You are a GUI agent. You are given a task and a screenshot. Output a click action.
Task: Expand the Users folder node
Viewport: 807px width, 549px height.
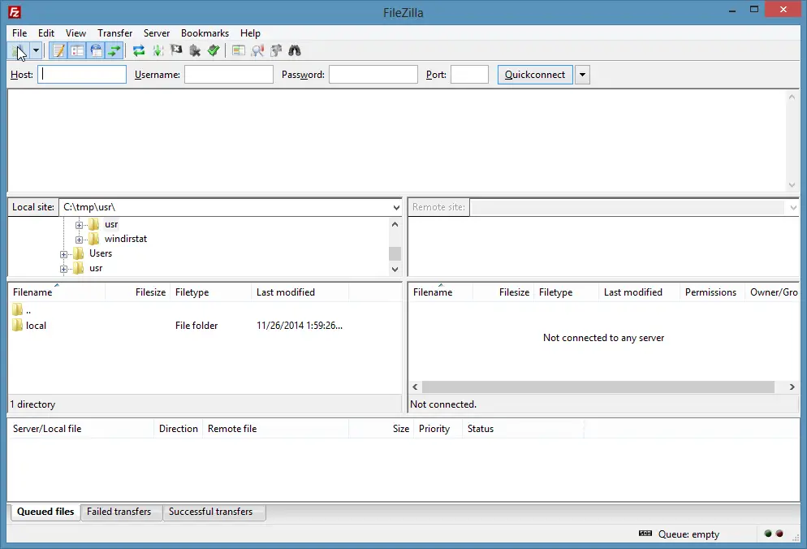tap(63, 254)
